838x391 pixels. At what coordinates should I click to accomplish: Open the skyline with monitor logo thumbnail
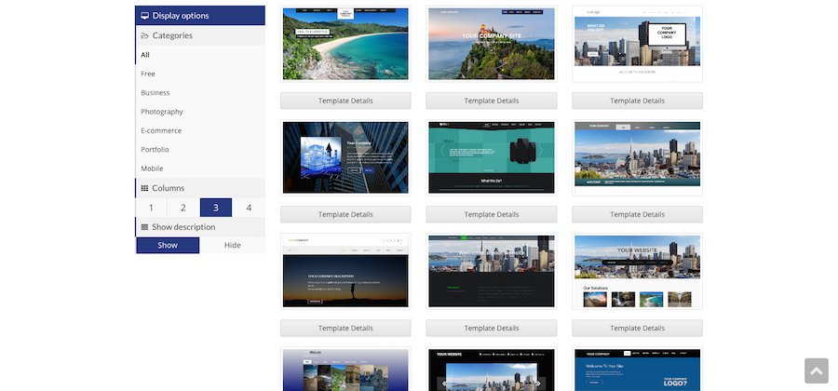(x=637, y=44)
